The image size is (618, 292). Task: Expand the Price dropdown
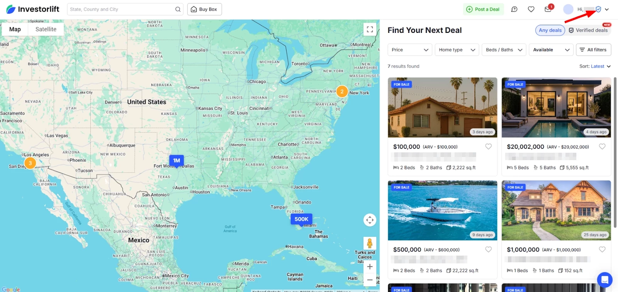point(410,50)
